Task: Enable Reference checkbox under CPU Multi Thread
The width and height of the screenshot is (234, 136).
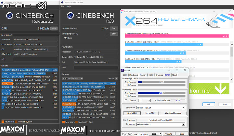Action: coord(126,96)
